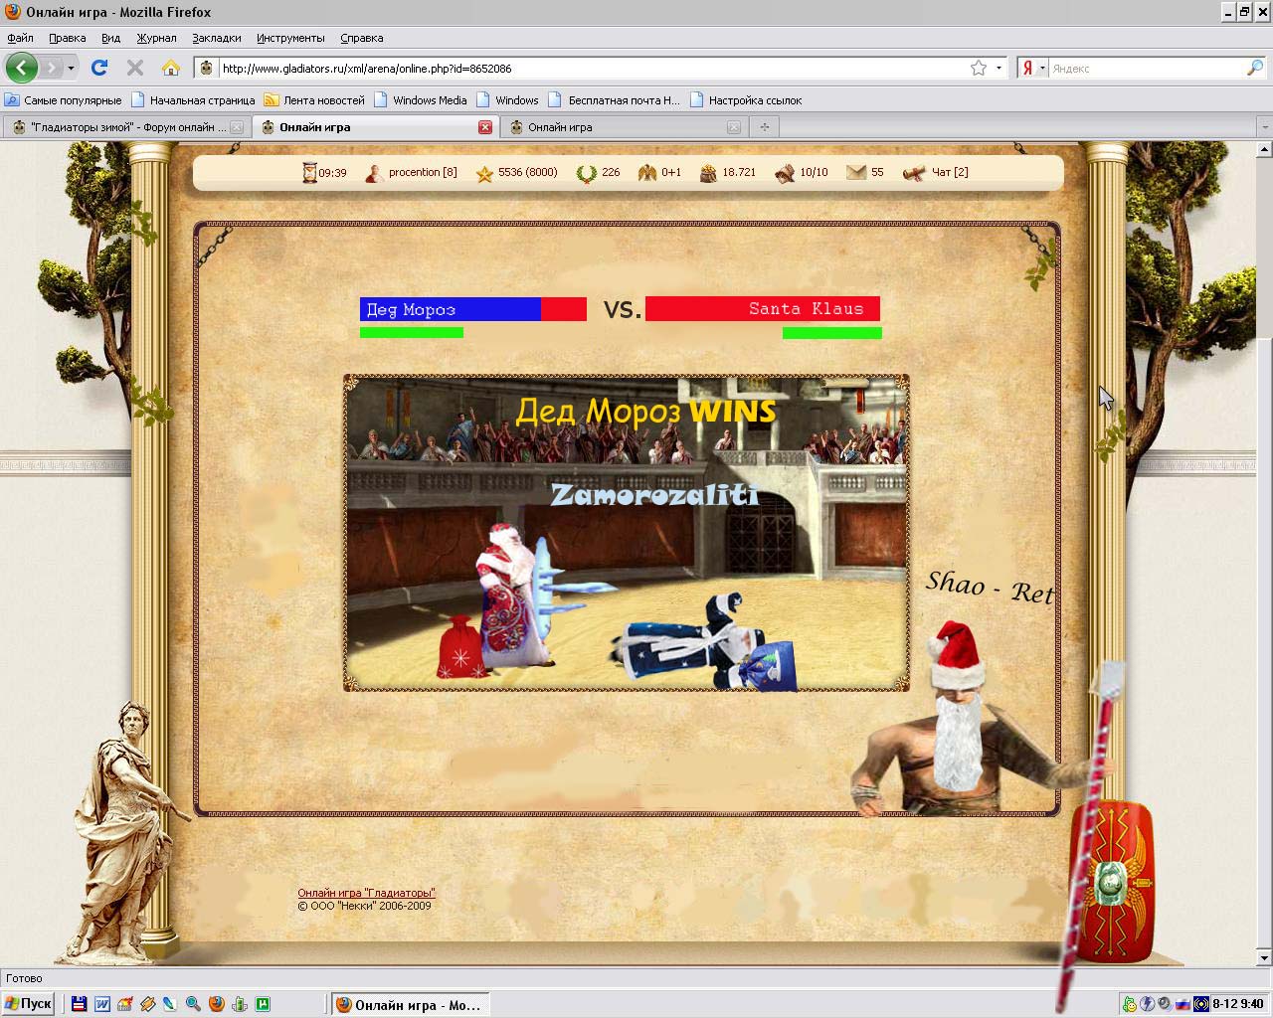The image size is (1273, 1018).
Task: Click the money bag gold icon
Action: click(708, 173)
